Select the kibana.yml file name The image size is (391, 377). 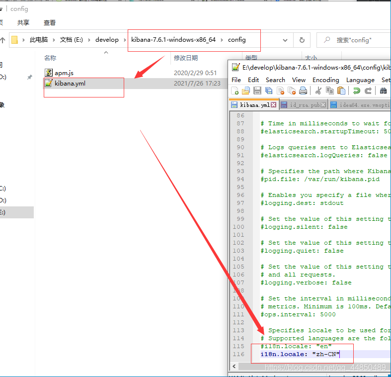click(x=70, y=84)
